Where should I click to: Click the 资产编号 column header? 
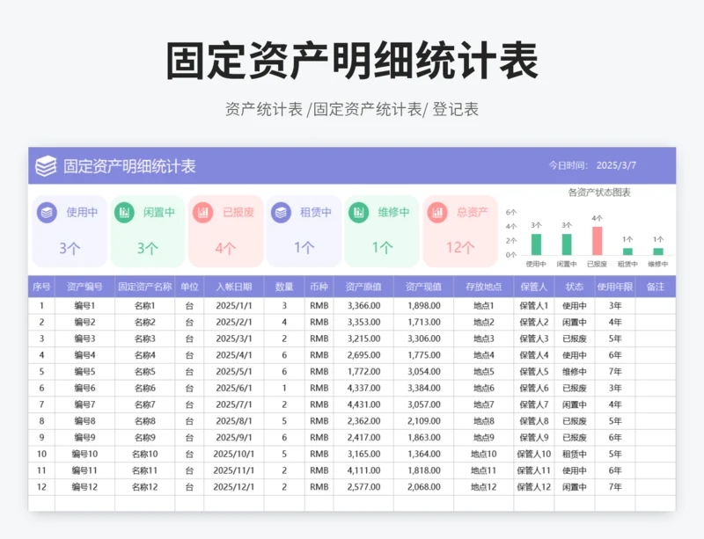(x=84, y=287)
